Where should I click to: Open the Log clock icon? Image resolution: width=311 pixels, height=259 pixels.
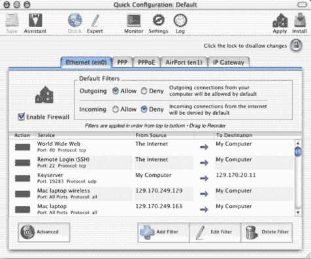coord(180,20)
